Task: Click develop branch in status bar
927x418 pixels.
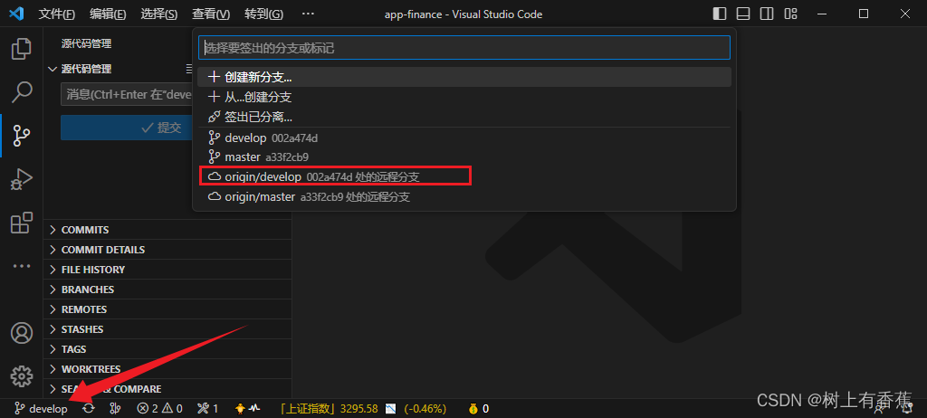Action: tap(41, 408)
